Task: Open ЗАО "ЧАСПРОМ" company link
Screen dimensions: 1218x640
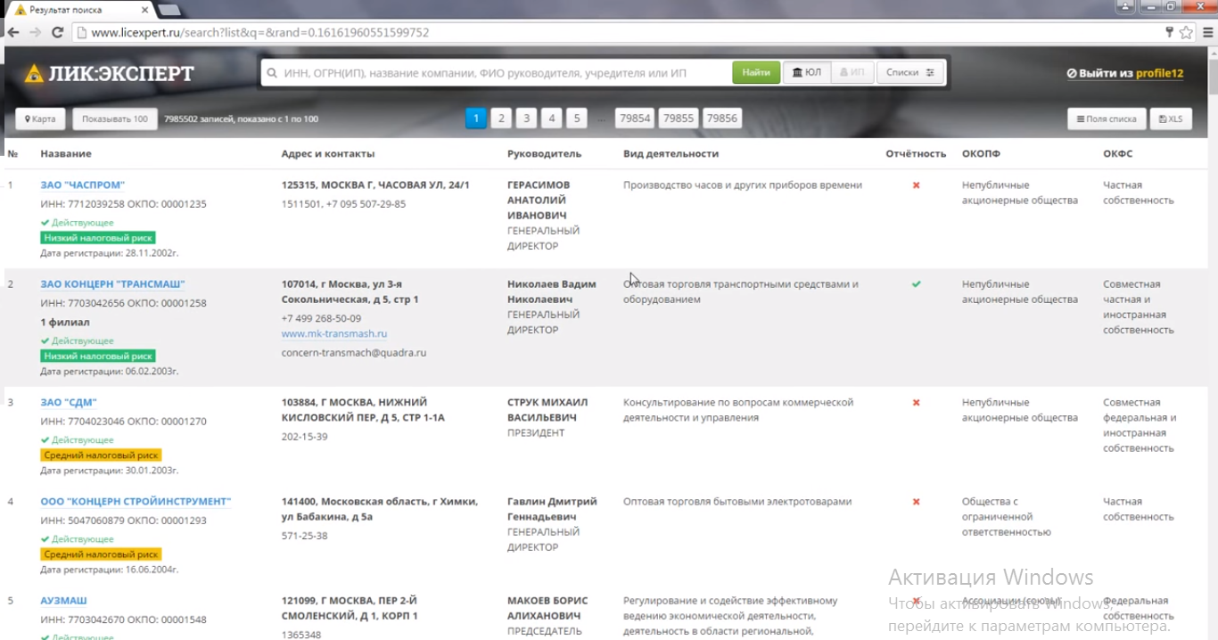Action: [82, 185]
